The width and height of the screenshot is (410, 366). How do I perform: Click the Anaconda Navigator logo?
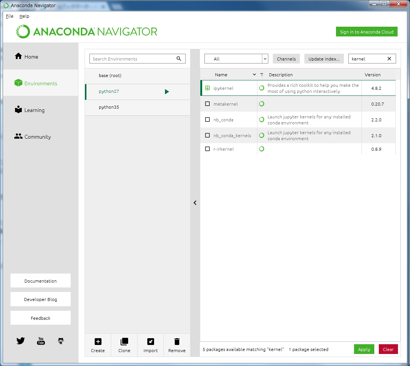tap(86, 32)
